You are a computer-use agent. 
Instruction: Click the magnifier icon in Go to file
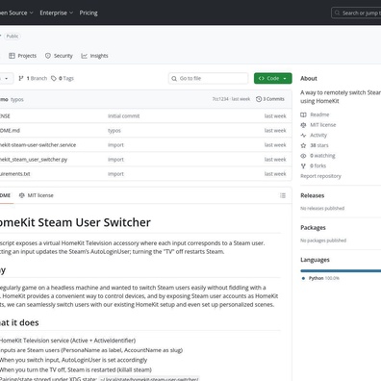[x=174, y=79]
